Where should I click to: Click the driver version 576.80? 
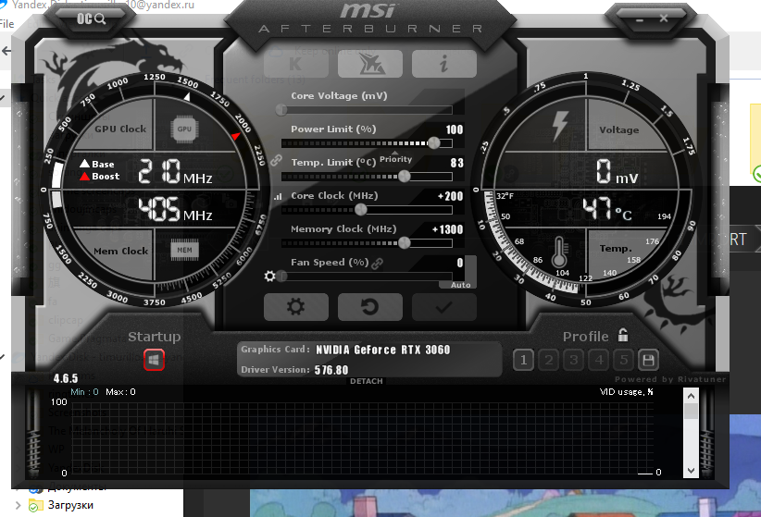coord(331,370)
